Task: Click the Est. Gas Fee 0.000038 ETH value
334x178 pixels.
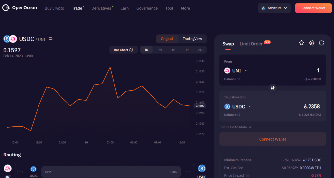Action: click(x=311, y=168)
